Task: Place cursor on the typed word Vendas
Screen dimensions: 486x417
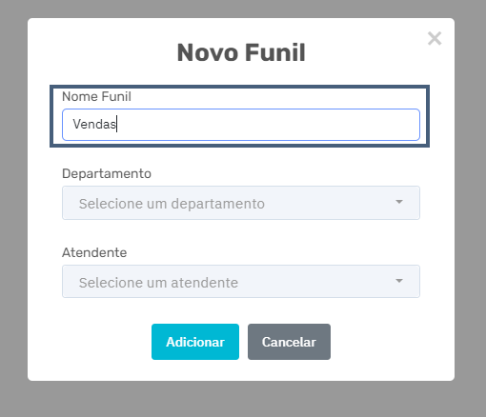Action: pyautogui.click(x=94, y=124)
